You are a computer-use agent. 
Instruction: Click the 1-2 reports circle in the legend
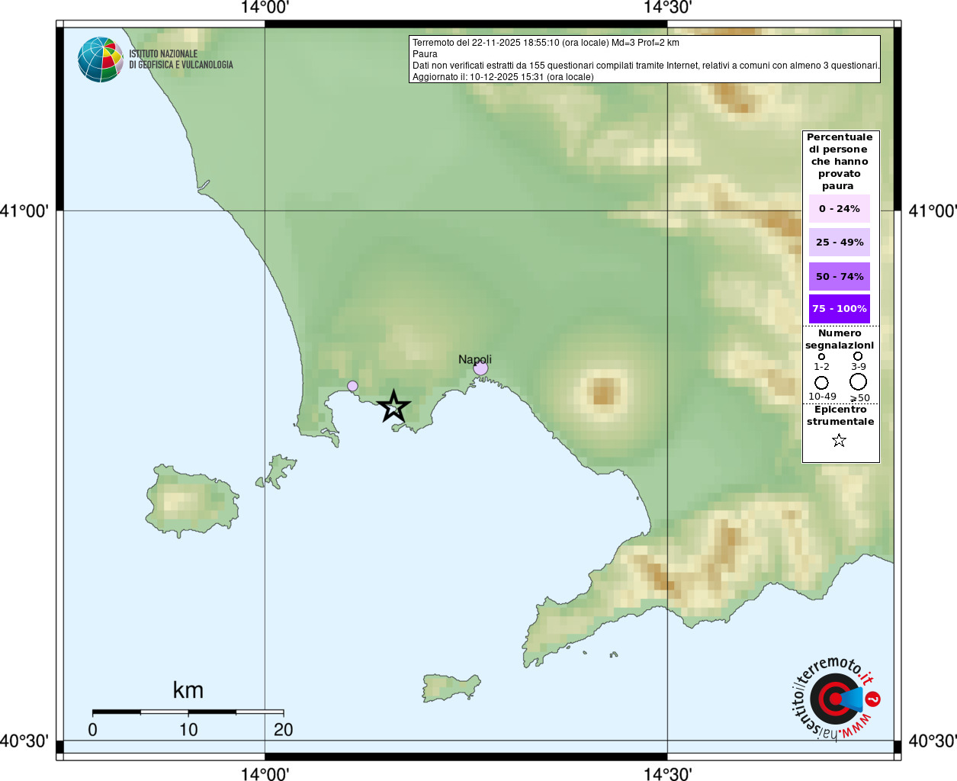[821, 356]
